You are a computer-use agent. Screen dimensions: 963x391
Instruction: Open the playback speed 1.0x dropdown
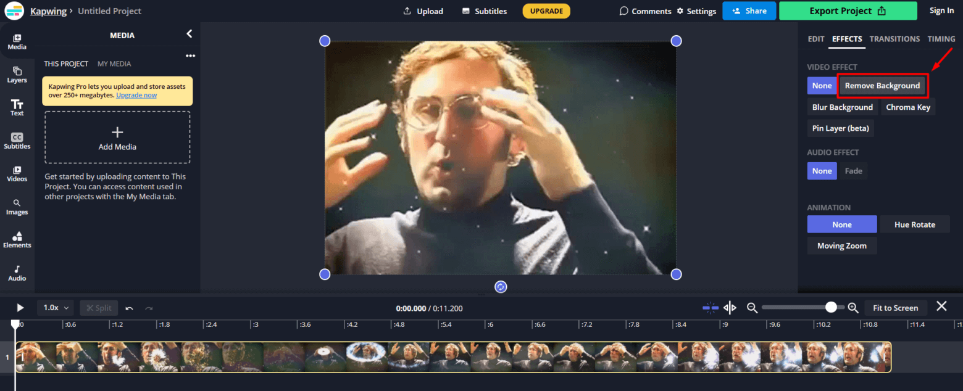pos(54,307)
